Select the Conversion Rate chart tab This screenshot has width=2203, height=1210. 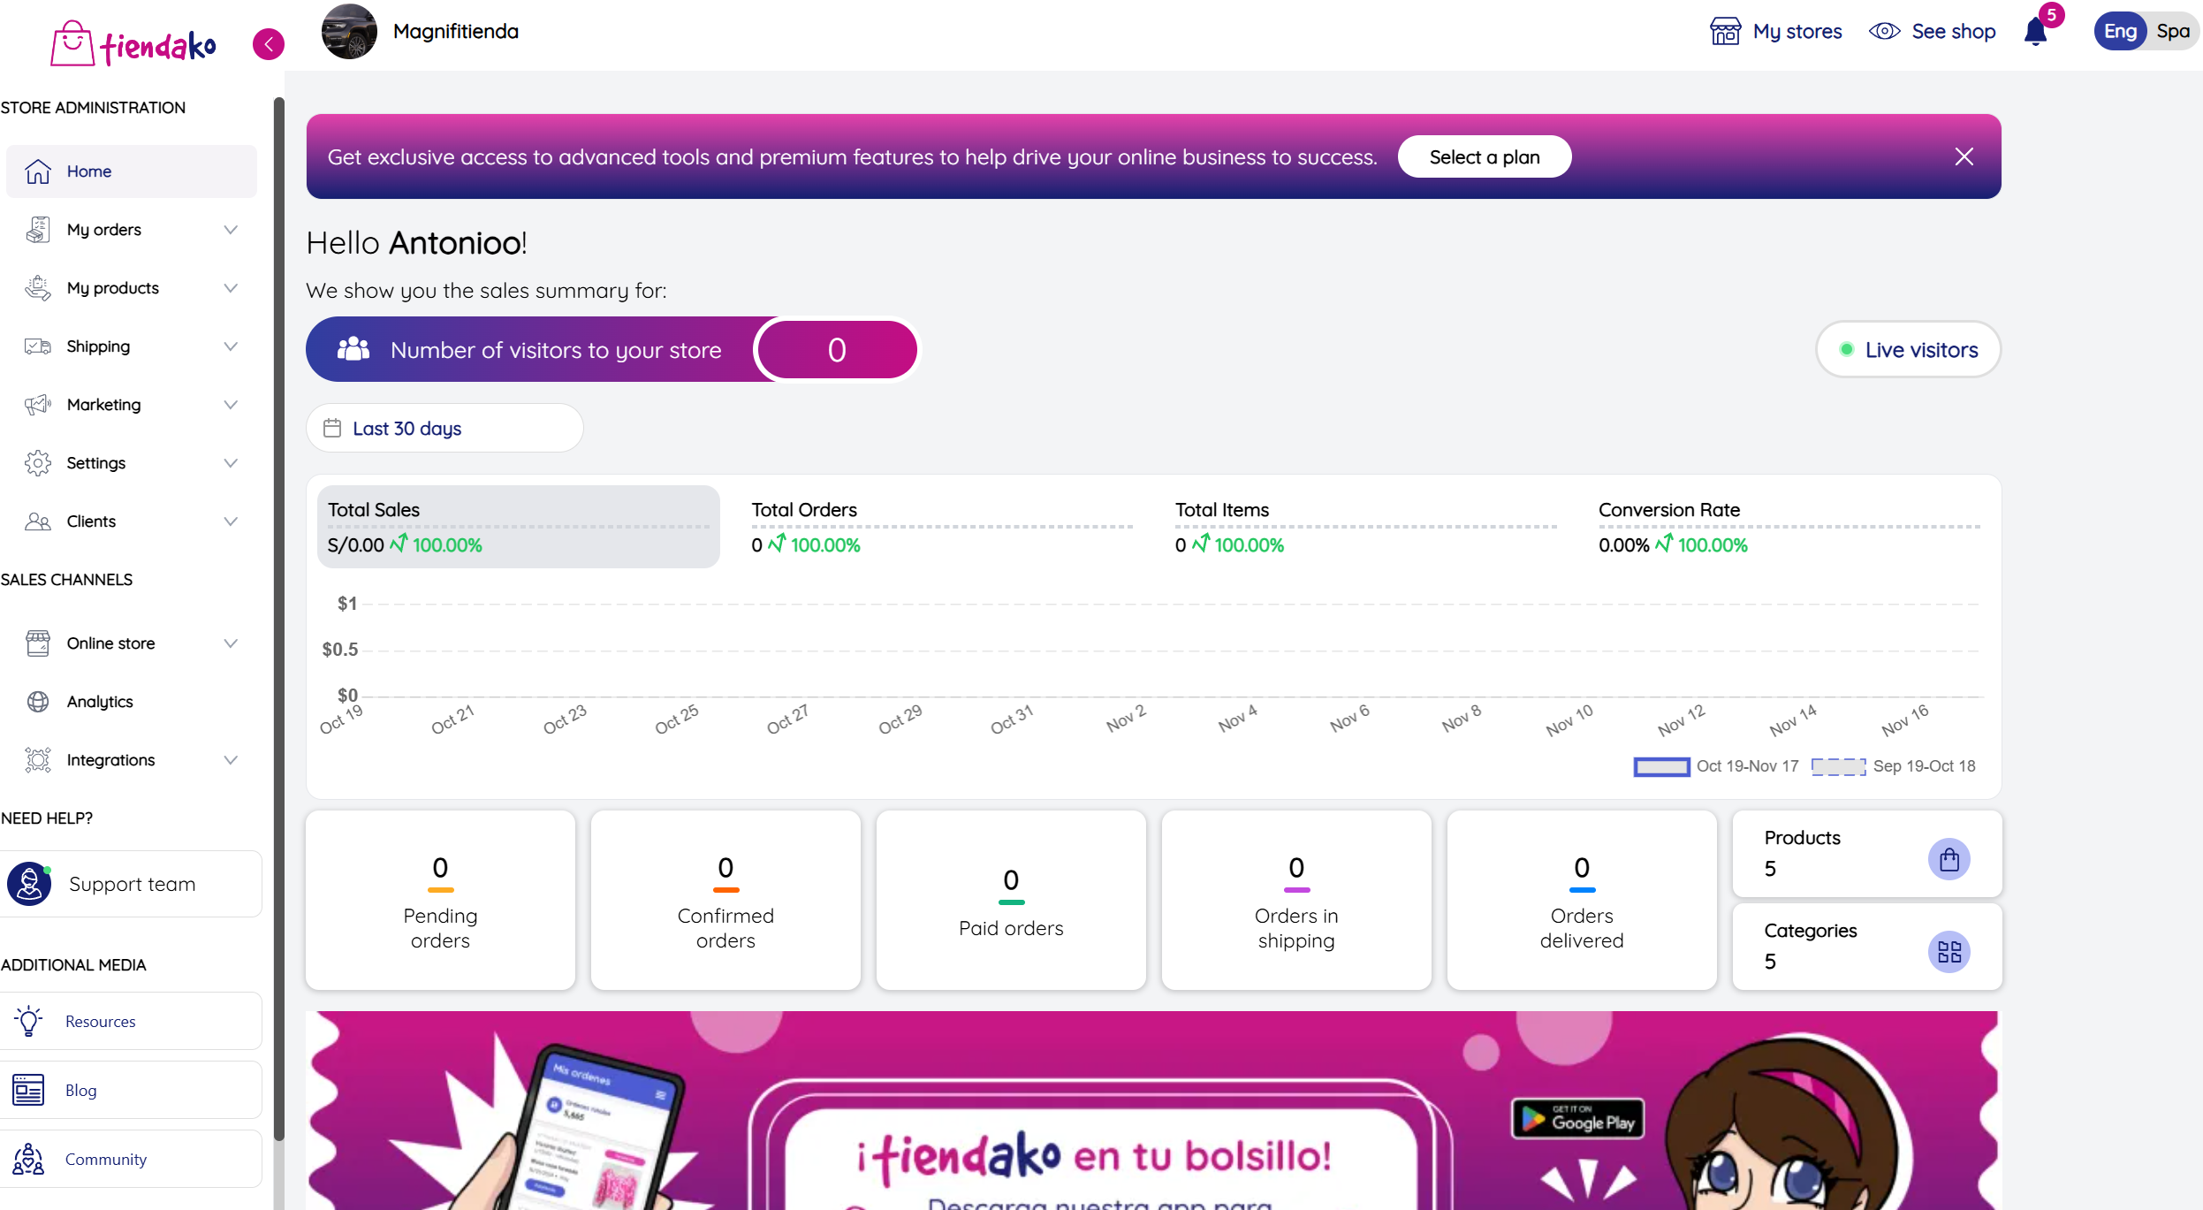pyautogui.click(x=1789, y=527)
